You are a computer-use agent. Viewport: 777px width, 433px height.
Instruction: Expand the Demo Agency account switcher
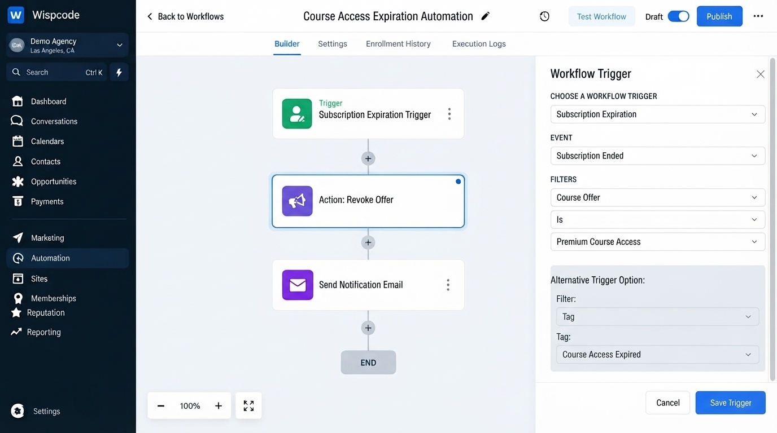[x=68, y=45]
